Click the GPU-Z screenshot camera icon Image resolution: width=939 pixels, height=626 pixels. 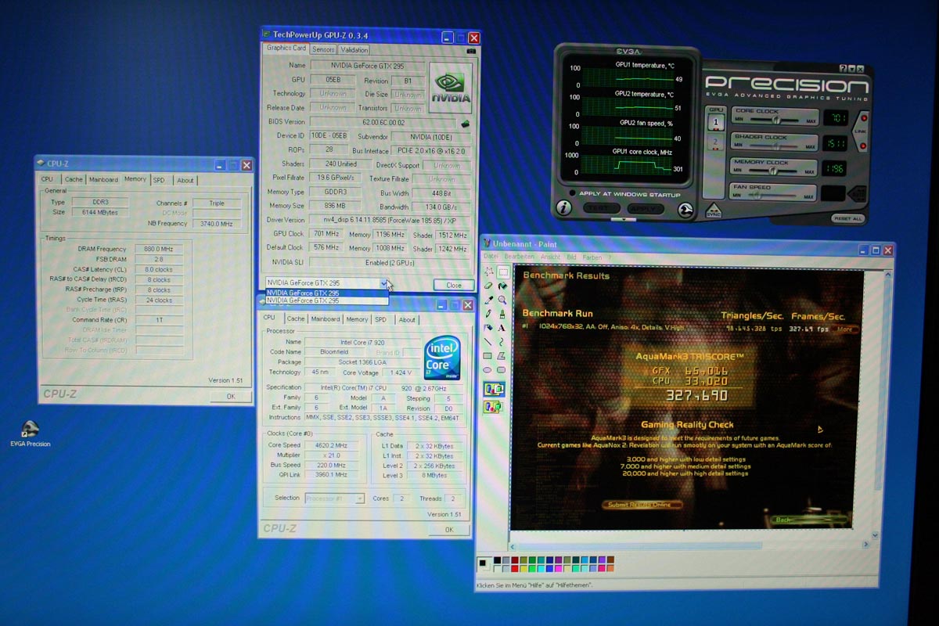(470, 50)
